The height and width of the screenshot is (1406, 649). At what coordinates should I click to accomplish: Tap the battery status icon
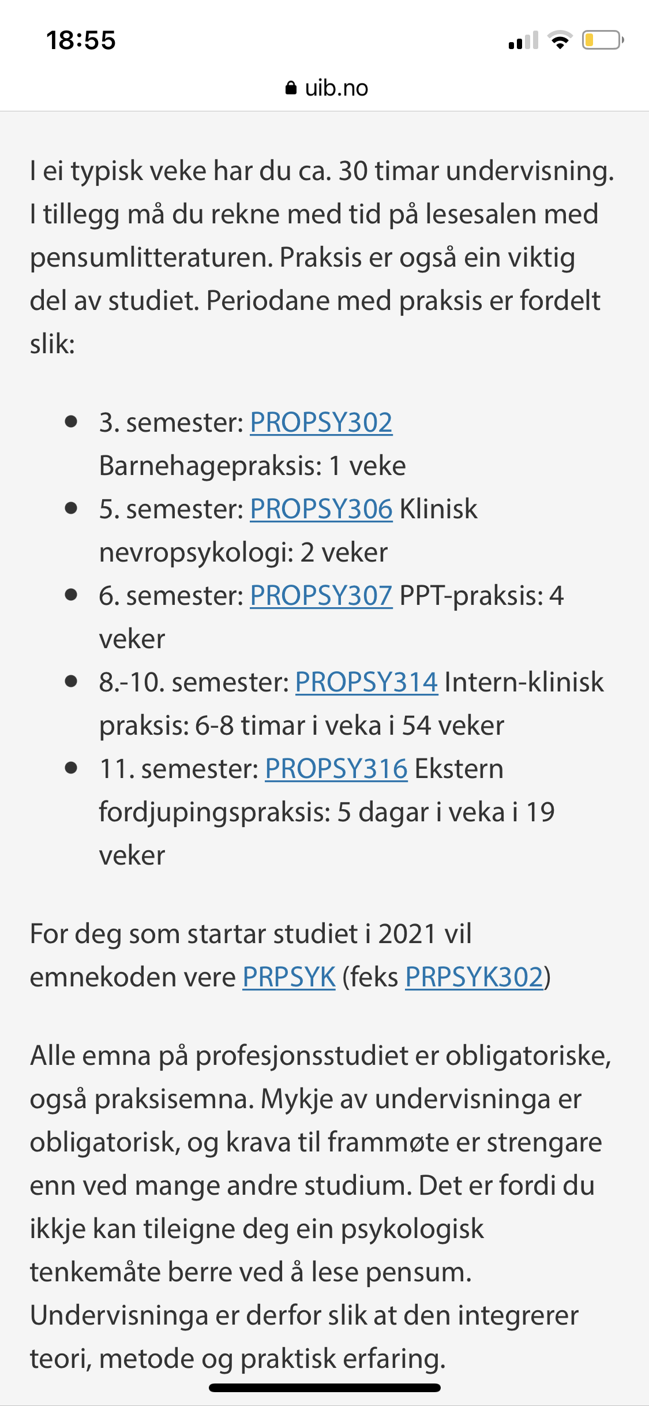602,40
